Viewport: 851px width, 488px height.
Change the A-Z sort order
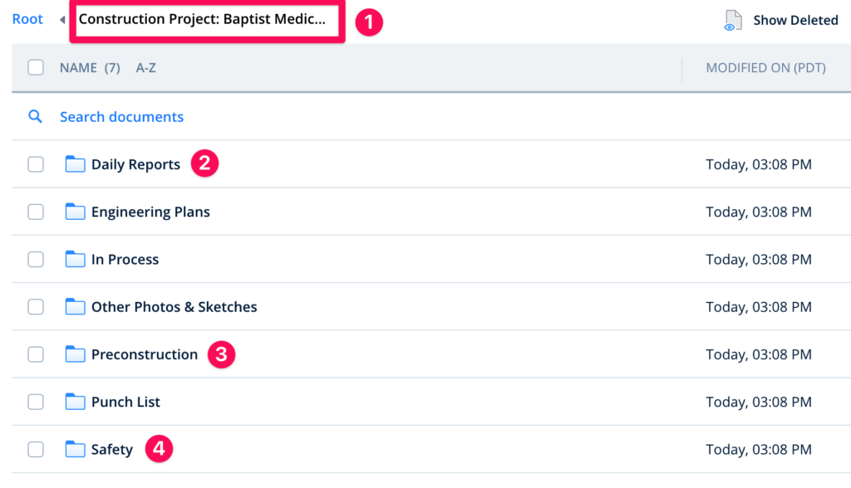coord(145,68)
